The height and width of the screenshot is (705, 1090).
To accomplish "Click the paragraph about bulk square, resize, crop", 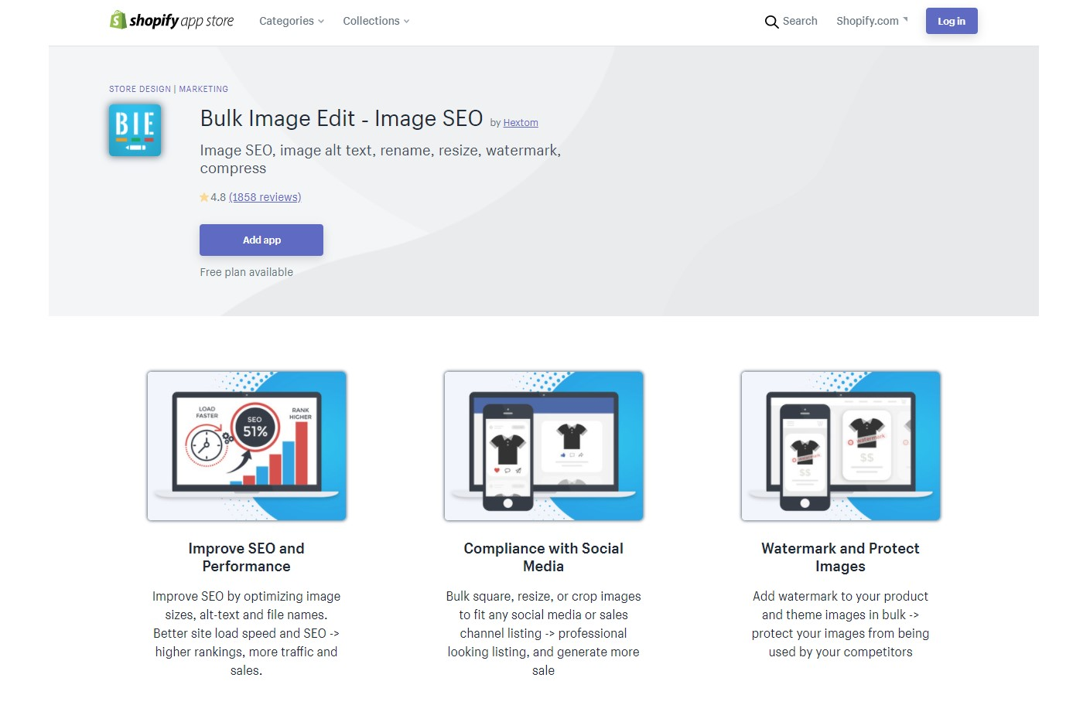I will [x=544, y=633].
